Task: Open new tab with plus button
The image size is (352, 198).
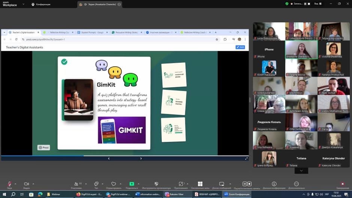Action: (216, 32)
